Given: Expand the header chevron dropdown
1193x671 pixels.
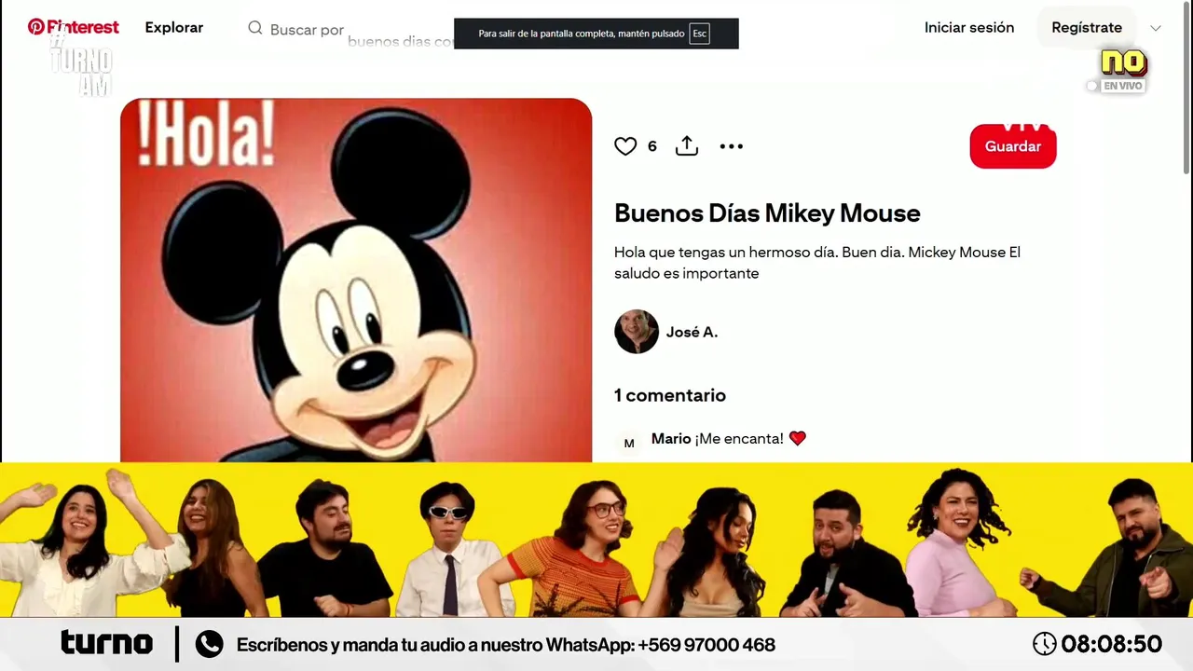Looking at the screenshot, I should (x=1156, y=28).
